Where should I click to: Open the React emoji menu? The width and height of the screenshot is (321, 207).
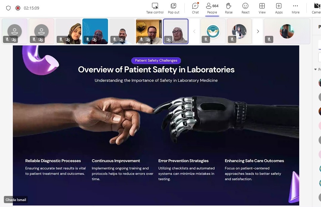(245, 8)
